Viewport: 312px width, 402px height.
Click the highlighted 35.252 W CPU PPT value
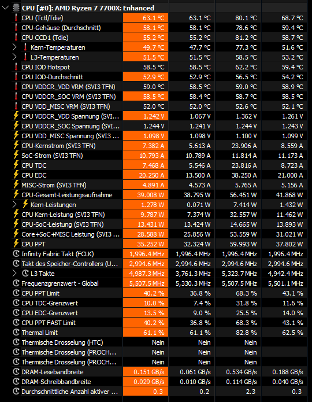tap(151, 244)
